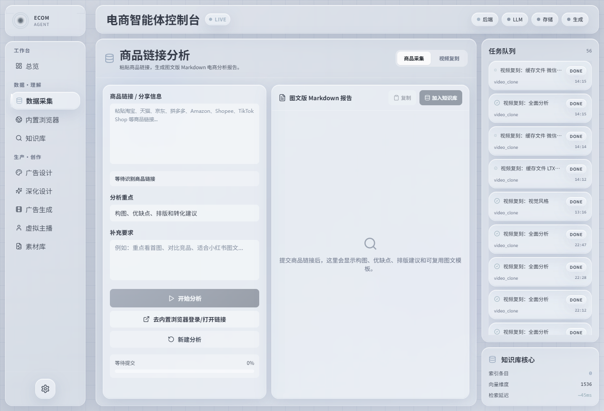Click 去内置浏览器登录/打开链接 button

click(185, 319)
